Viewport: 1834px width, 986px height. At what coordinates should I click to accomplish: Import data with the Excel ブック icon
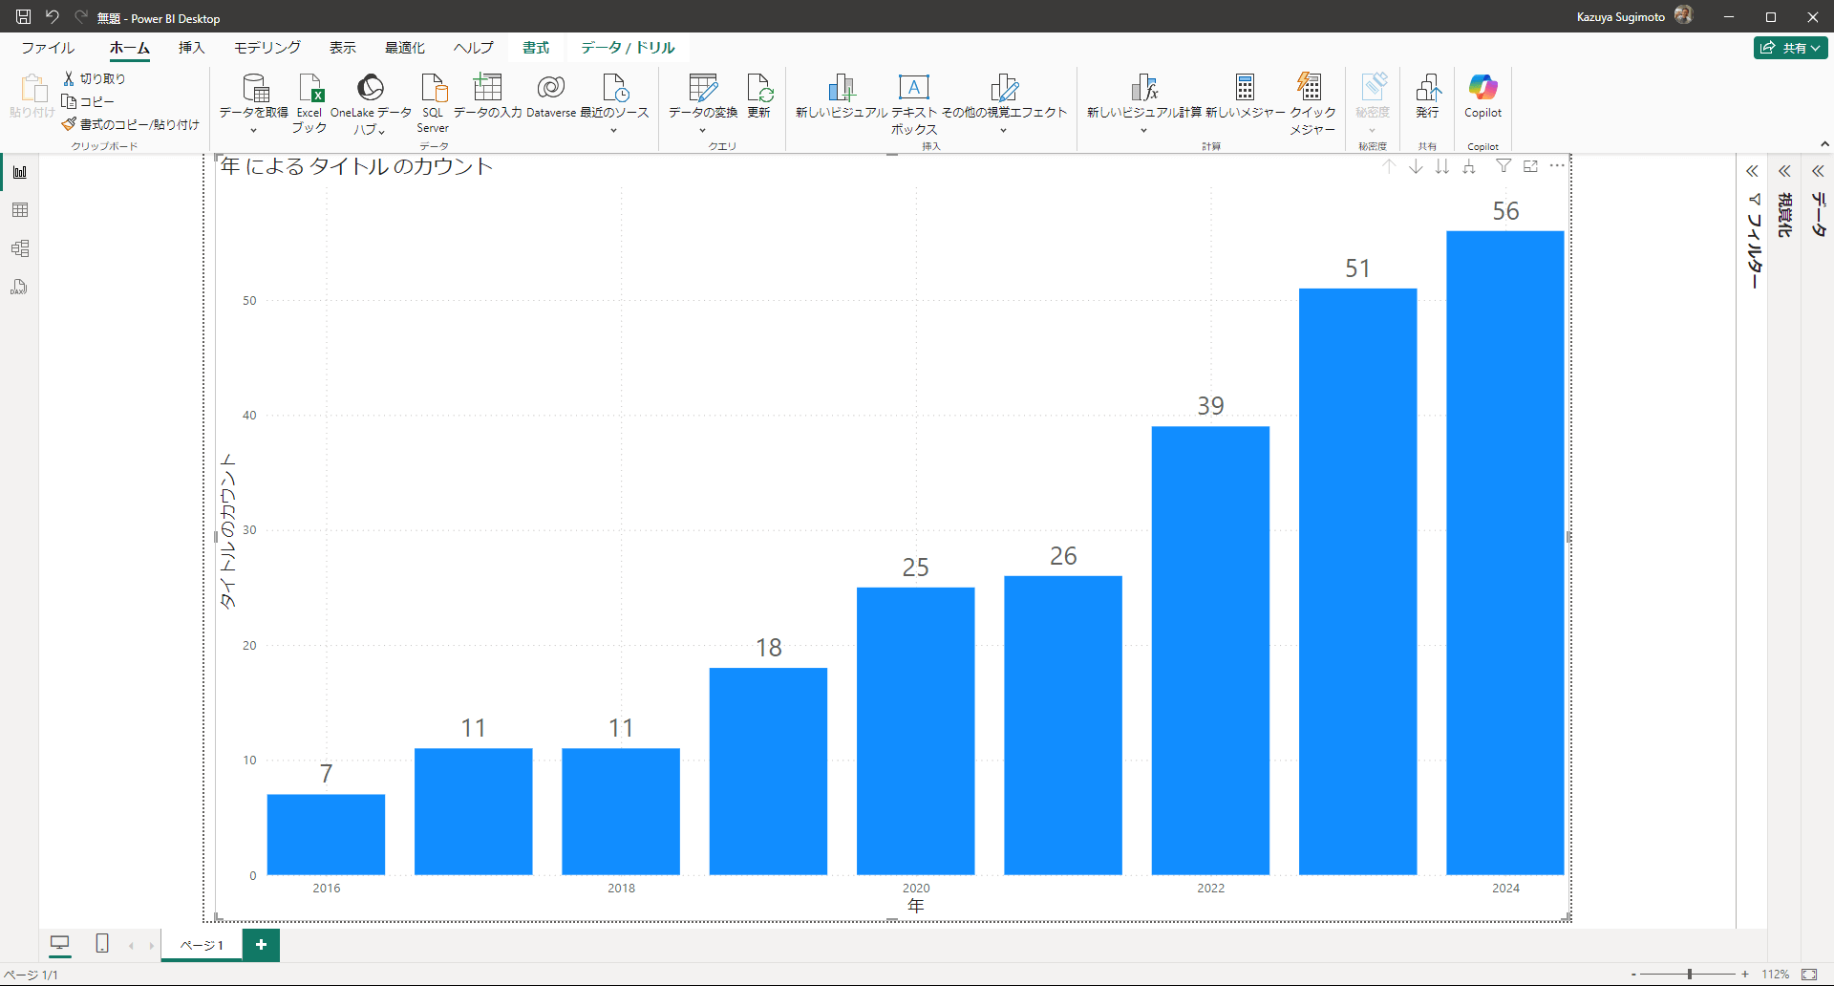point(309,103)
